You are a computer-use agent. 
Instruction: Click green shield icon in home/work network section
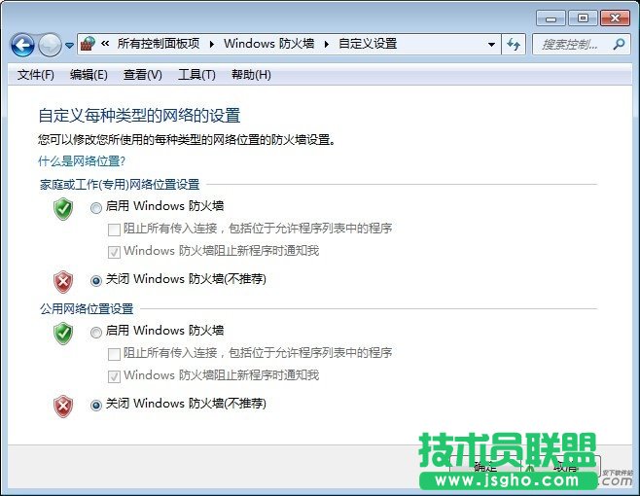(x=63, y=207)
